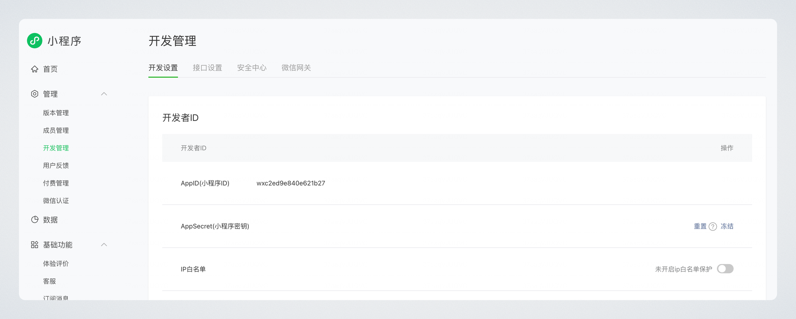Go to 用户反馈 in the sidebar
Viewport: 796px width, 319px height.
pos(56,166)
